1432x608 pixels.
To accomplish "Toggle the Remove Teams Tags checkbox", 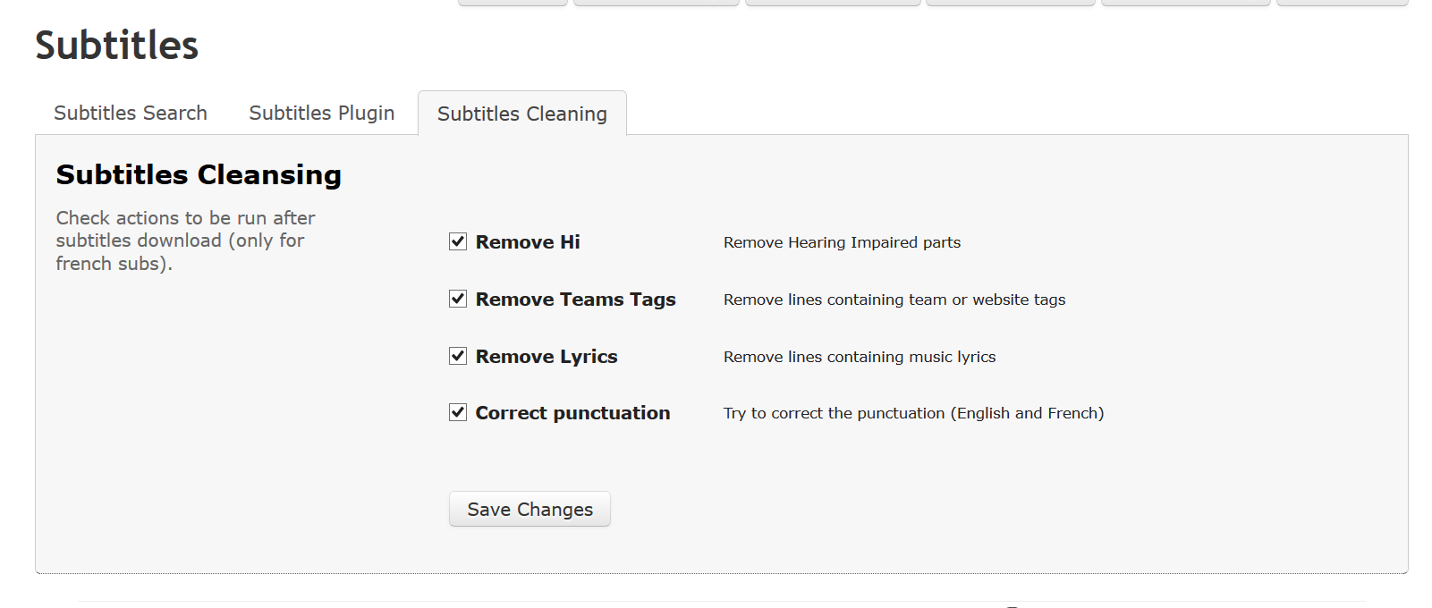I will (x=458, y=300).
